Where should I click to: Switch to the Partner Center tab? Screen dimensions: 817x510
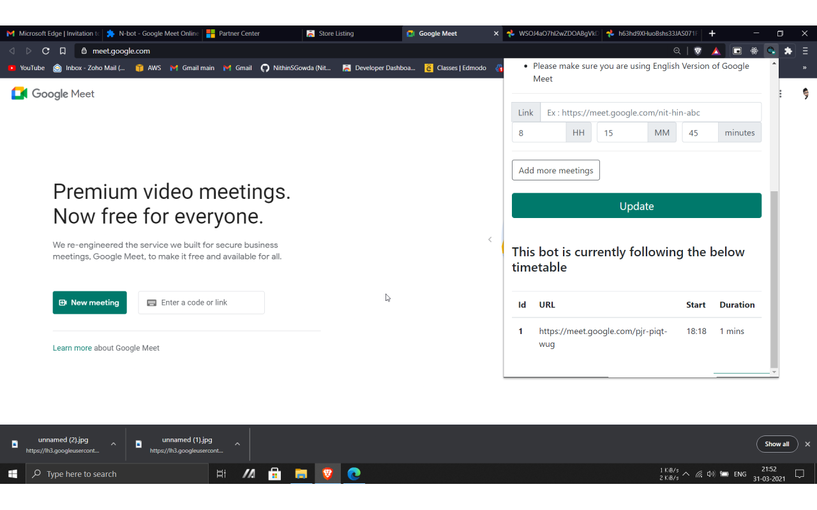point(252,33)
